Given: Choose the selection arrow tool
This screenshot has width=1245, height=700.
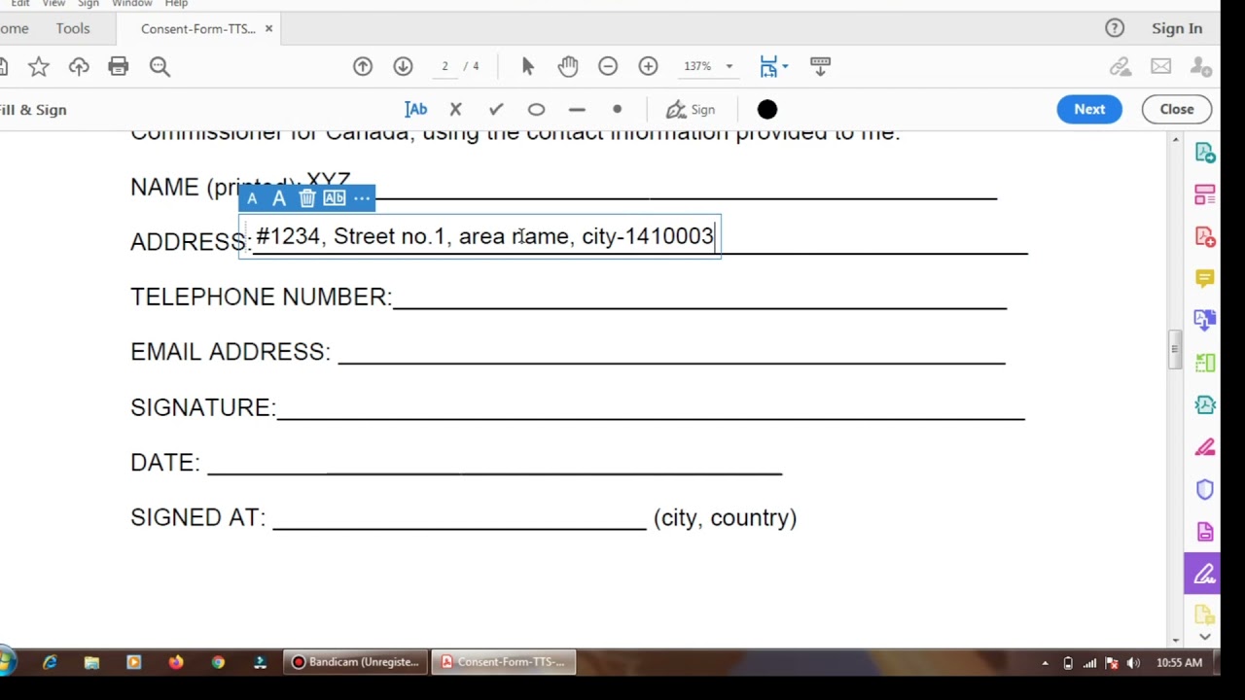Looking at the screenshot, I should click(x=528, y=66).
